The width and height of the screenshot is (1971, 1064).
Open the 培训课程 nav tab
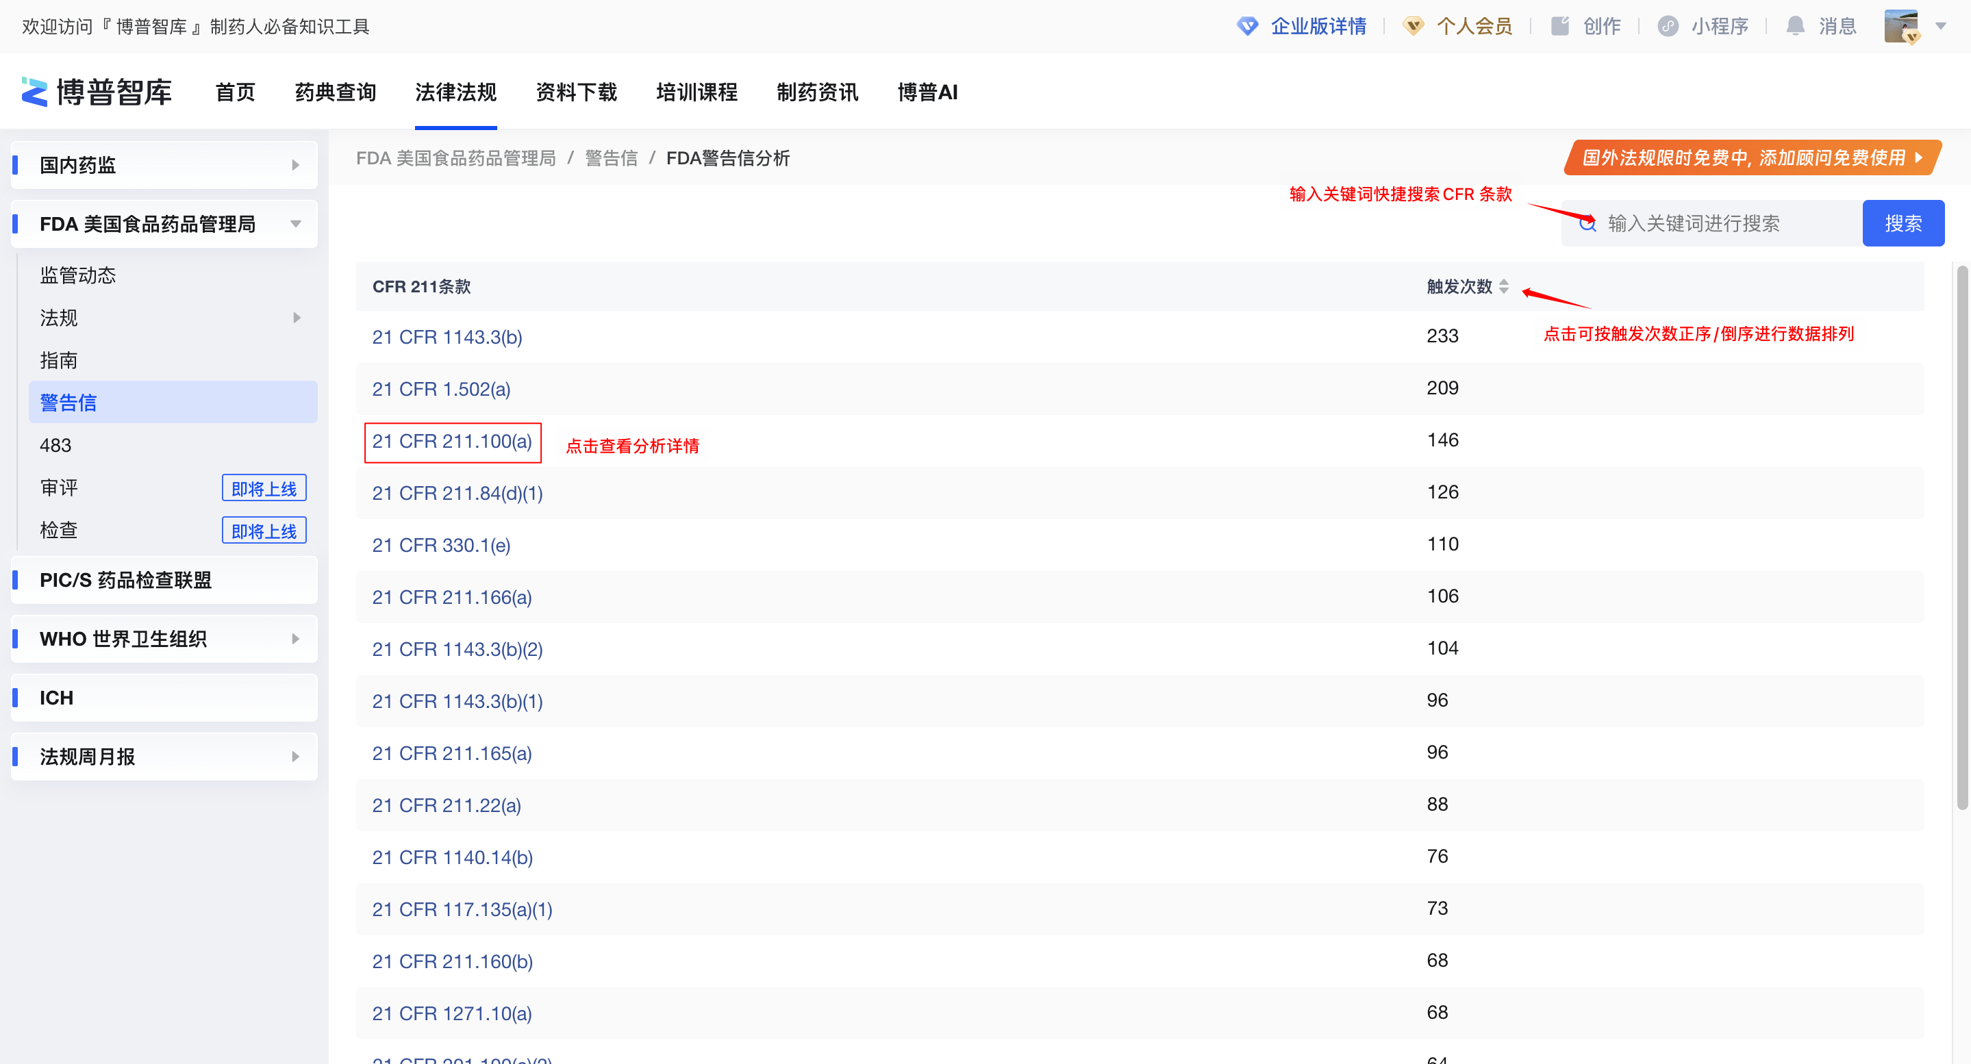click(696, 92)
